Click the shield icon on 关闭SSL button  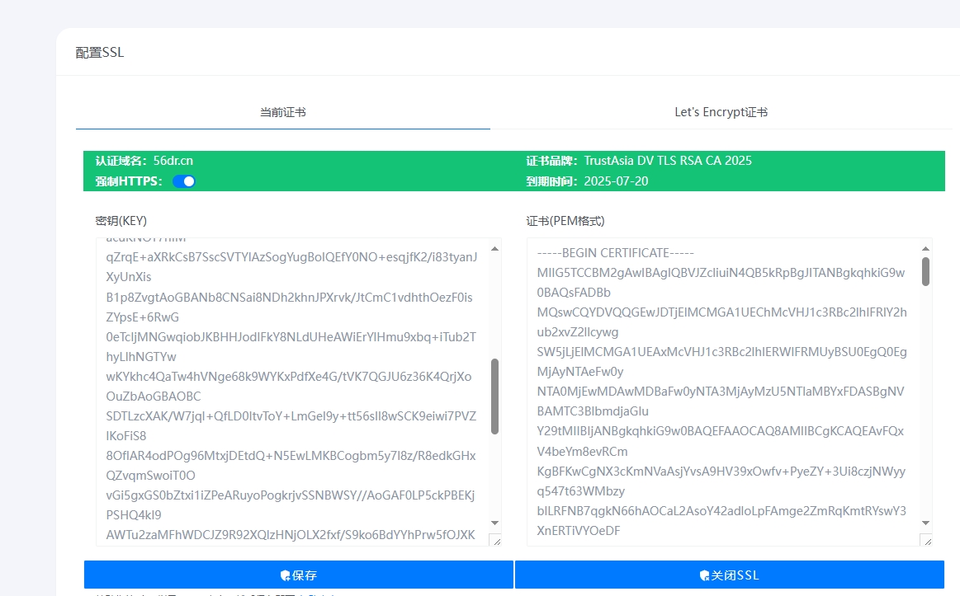705,575
